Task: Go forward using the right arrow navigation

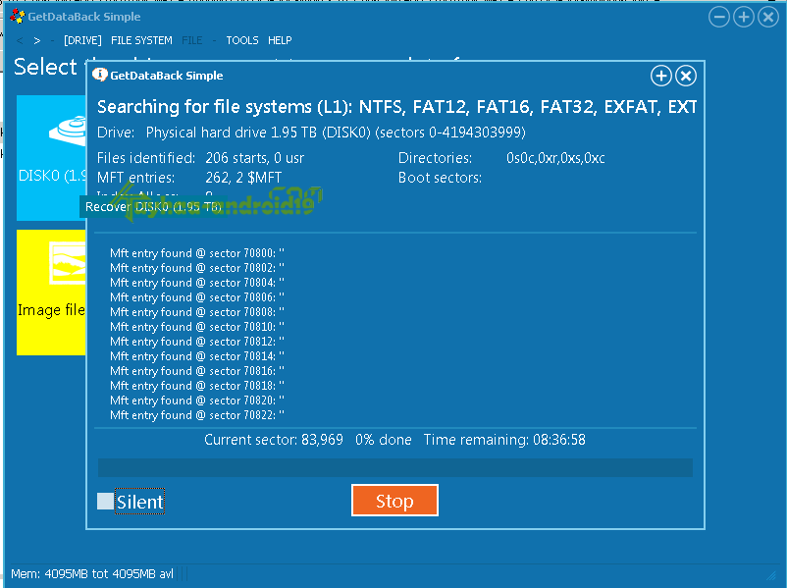Action: tap(36, 40)
